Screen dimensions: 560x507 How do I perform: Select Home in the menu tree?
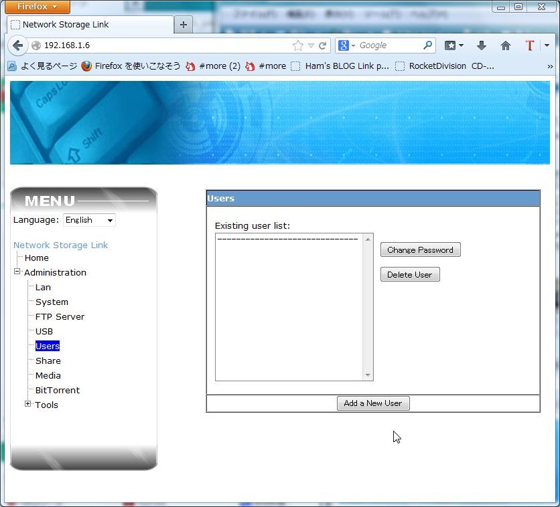point(36,258)
